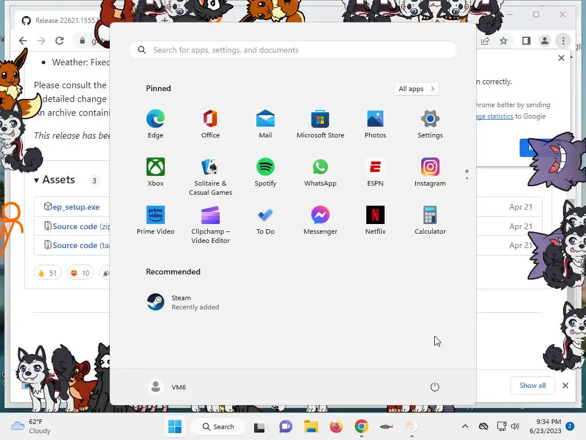Launch Firefox from the taskbar
This screenshot has height=440, width=586.
pos(336,426)
